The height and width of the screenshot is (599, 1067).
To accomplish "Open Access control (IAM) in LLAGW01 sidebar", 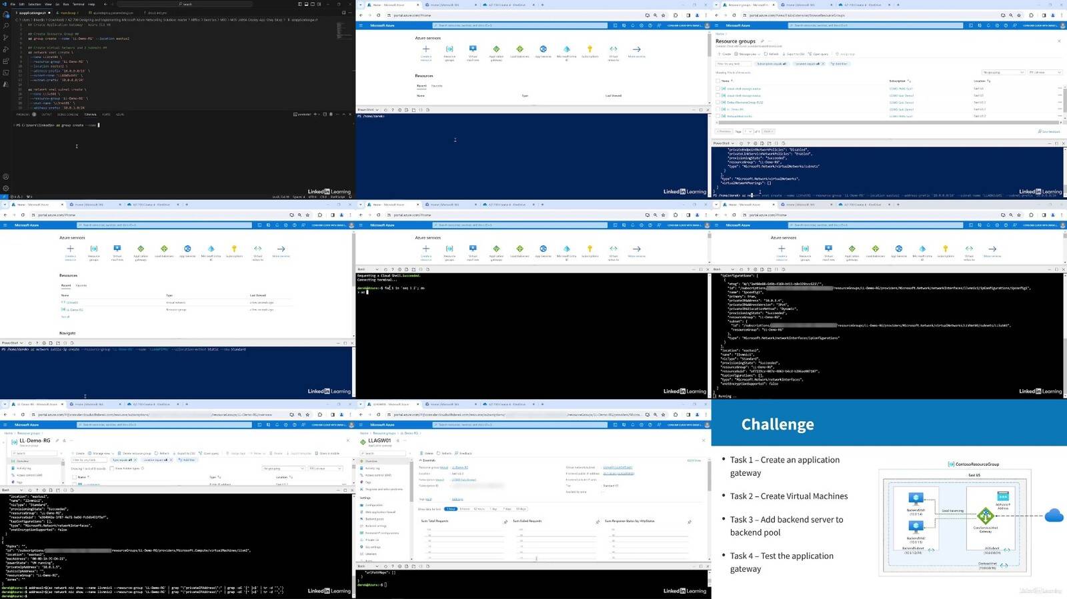I will tap(377, 475).
